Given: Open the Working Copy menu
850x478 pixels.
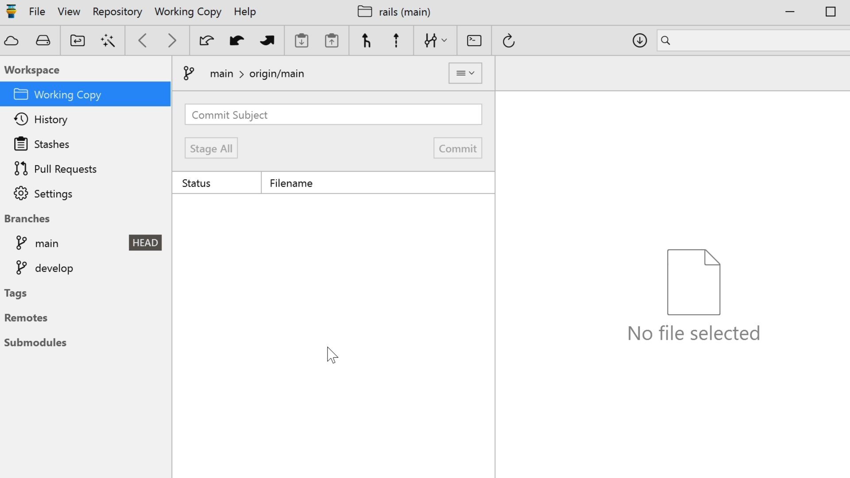Looking at the screenshot, I should click(x=188, y=12).
